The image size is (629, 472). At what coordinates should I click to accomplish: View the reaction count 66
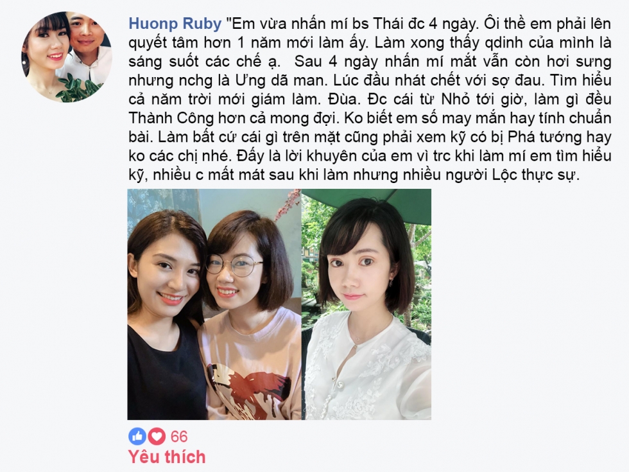pyautogui.click(x=179, y=436)
